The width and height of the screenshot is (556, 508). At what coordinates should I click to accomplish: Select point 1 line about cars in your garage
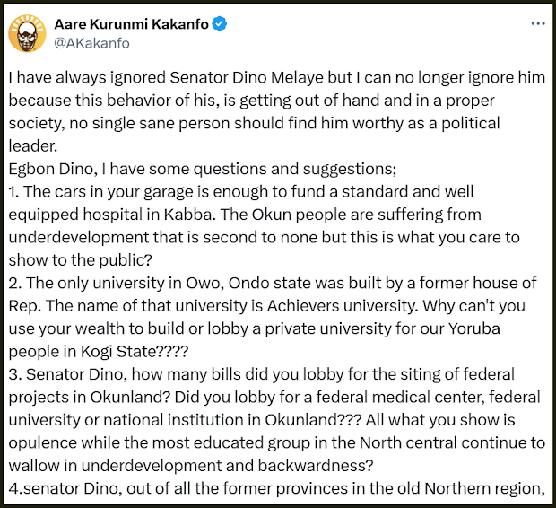(240, 191)
